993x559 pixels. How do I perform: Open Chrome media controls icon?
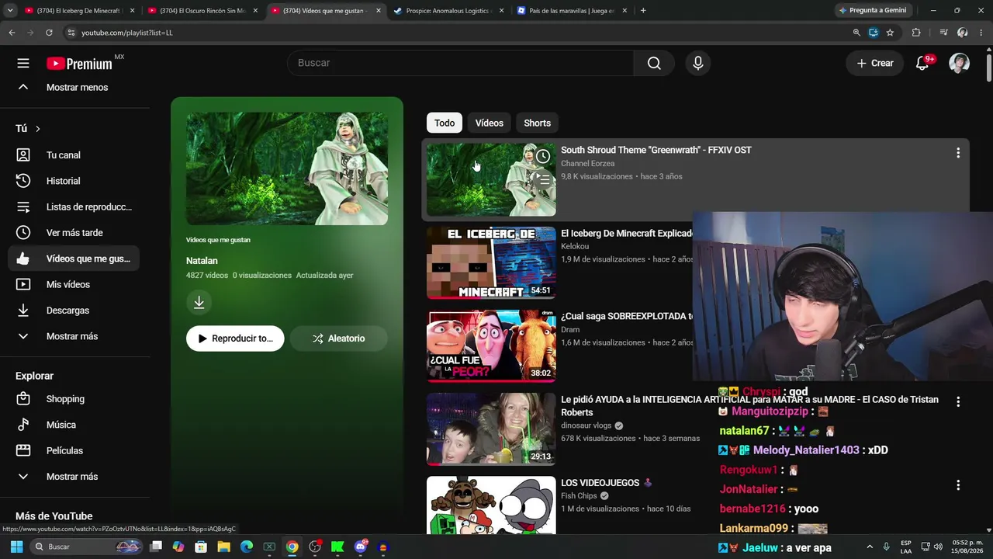943,33
